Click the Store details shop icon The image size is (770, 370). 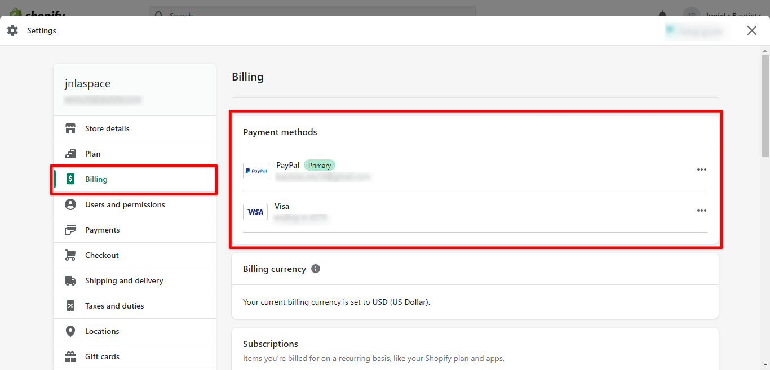pos(70,128)
